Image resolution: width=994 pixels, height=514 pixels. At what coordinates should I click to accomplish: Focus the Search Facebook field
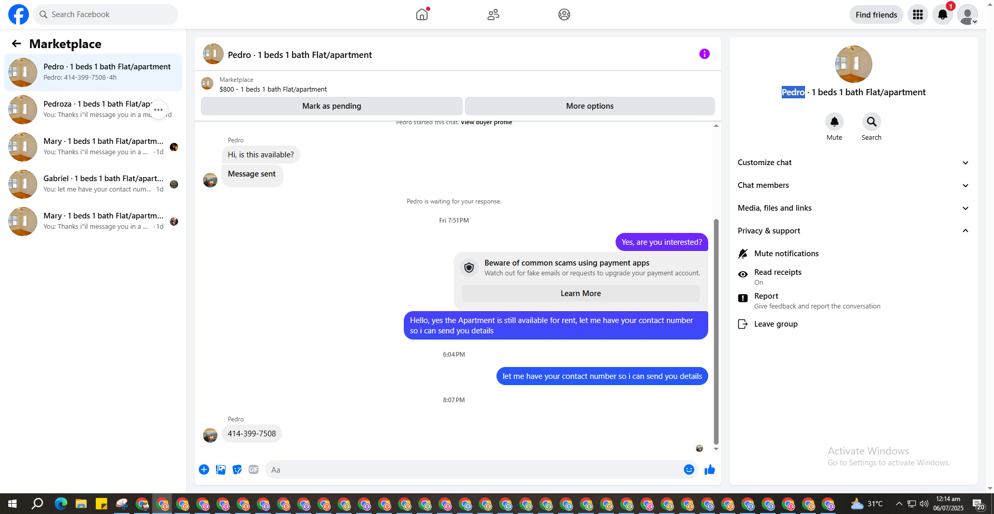click(x=106, y=14)
